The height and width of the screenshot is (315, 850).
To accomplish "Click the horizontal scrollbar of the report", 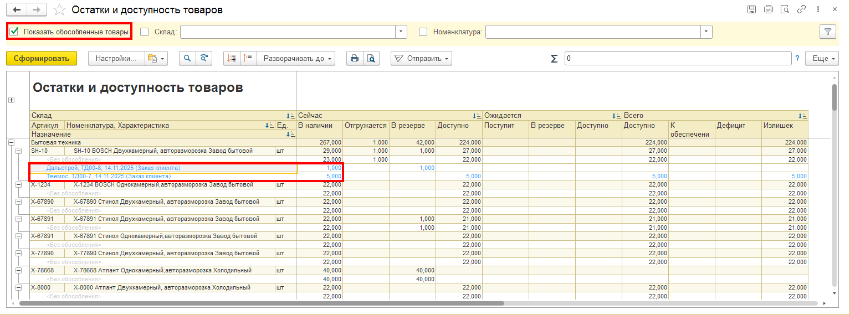I will click(262, 303).
